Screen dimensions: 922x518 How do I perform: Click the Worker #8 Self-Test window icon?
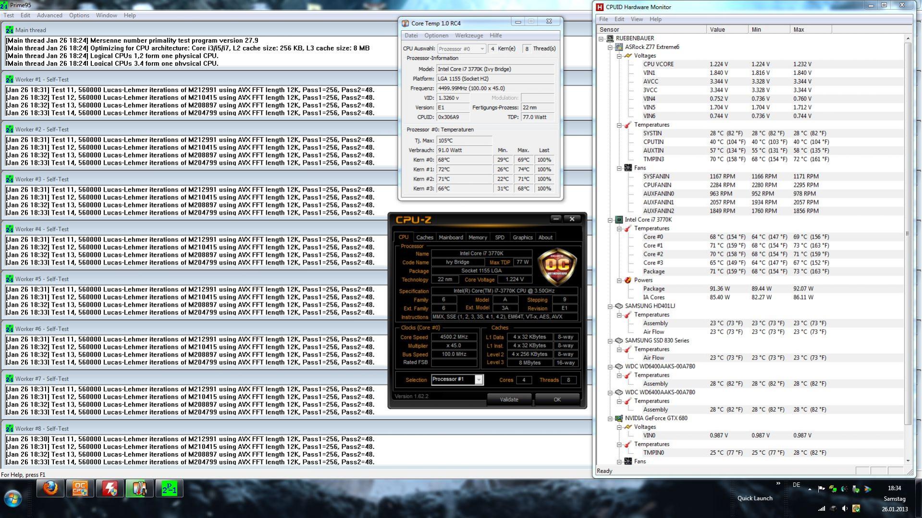point(10,429)
